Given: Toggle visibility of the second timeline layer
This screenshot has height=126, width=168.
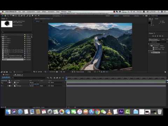Looking at the screenshot, I should click(x=2, y=86).
